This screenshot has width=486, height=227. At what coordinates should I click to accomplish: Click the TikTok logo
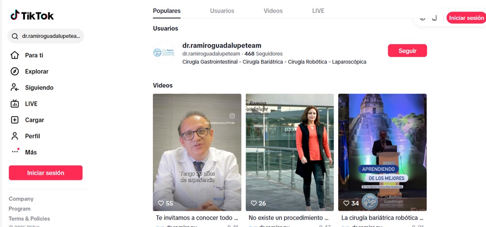pyautogui.click(x=32, y=15)
